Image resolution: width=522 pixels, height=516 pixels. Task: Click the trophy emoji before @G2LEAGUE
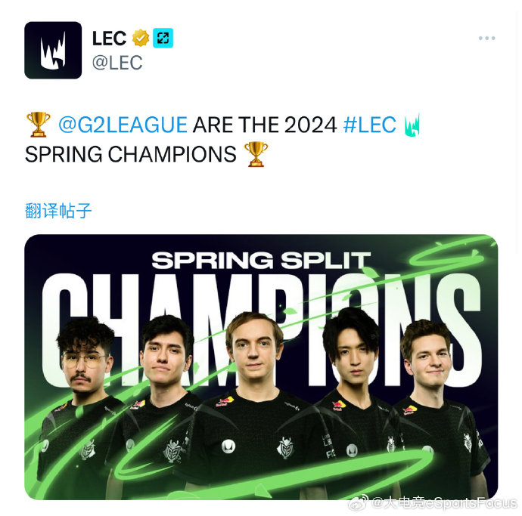[39, 125]
